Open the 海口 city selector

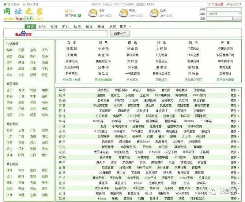[70, 11]
